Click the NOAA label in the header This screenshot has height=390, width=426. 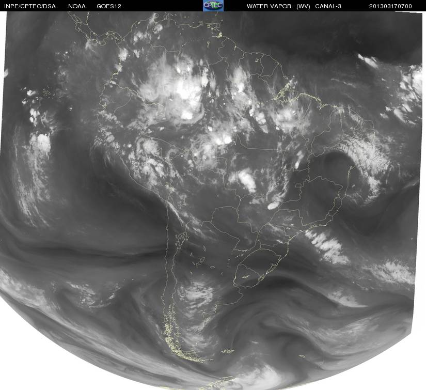click(77, 6)
